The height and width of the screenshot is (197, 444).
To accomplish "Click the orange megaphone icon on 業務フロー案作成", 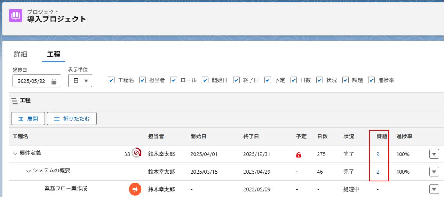I will pos(135,189).
